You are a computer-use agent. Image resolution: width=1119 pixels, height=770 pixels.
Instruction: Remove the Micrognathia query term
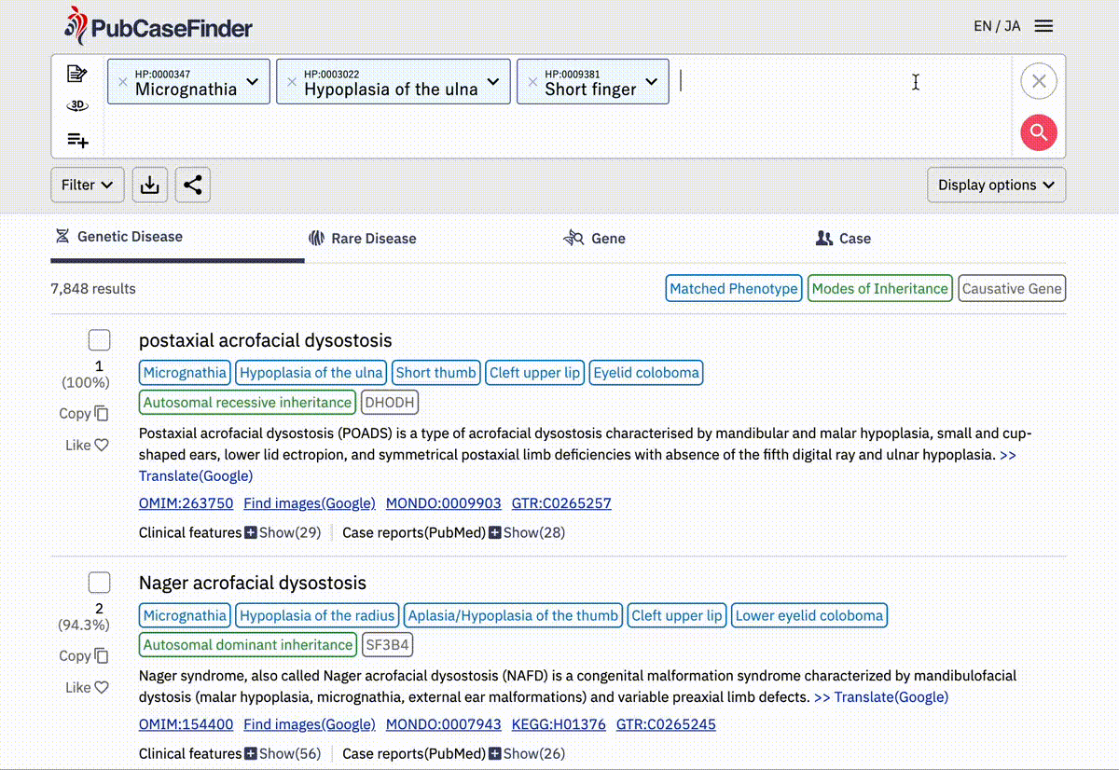(122, 82)
